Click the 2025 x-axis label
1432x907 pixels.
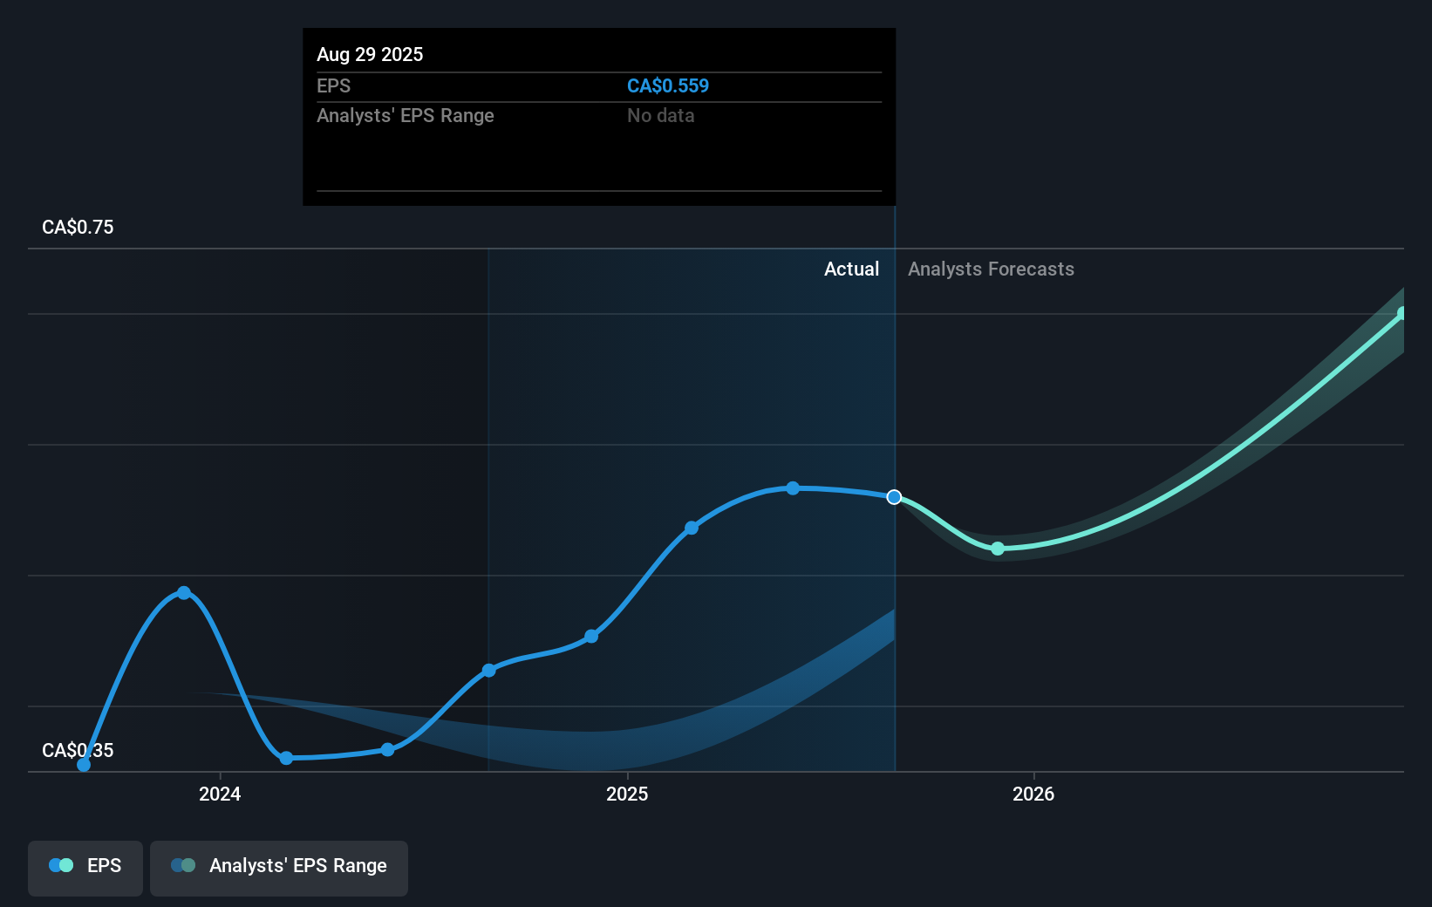tap(627, 794)
